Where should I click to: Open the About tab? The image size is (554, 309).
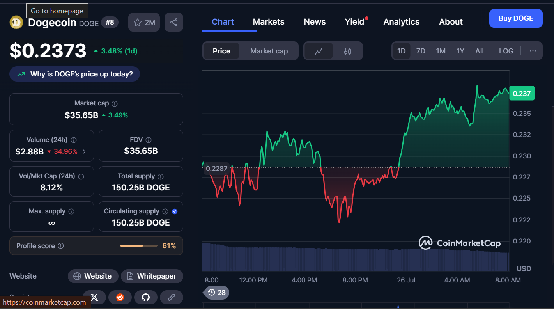[451, 22]
